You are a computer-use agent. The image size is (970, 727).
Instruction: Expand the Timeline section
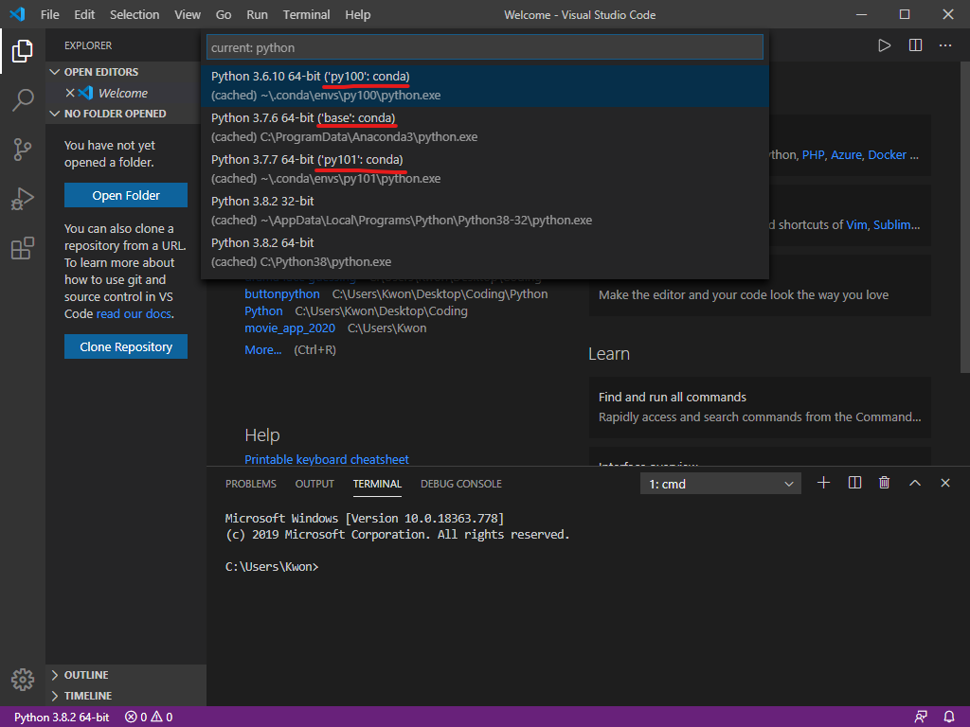pyautogui.click(x=54, y=696)
